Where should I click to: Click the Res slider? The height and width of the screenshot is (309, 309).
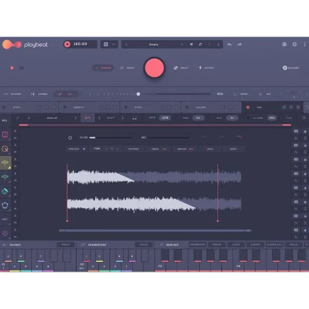[169, 138]
